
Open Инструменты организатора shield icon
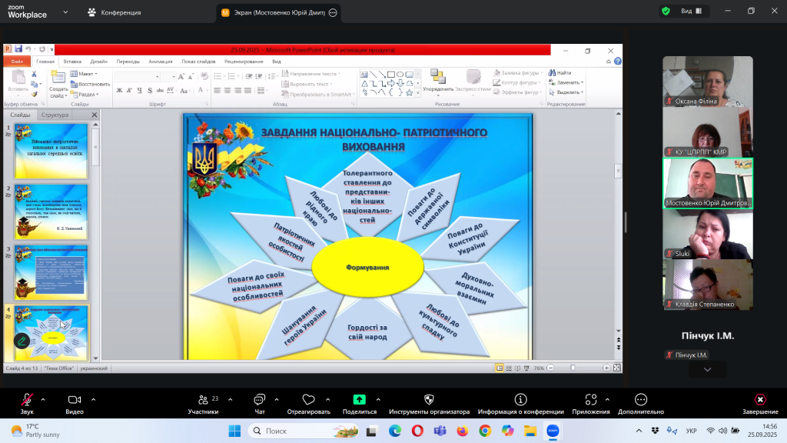click(429, 400)
